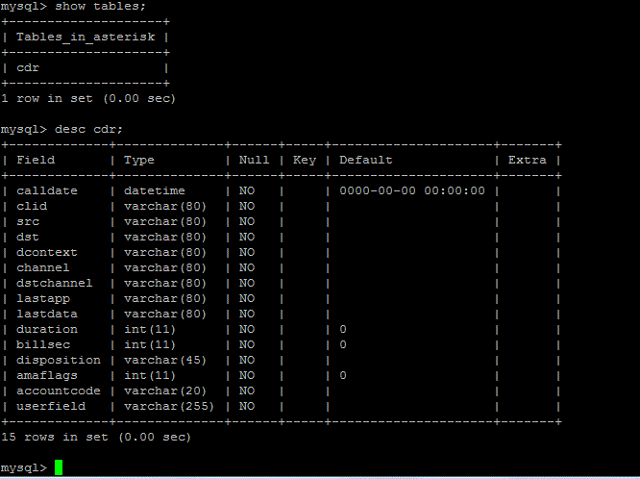Select the "src" field name
The image size is (640, 479).
coord(28,221)
